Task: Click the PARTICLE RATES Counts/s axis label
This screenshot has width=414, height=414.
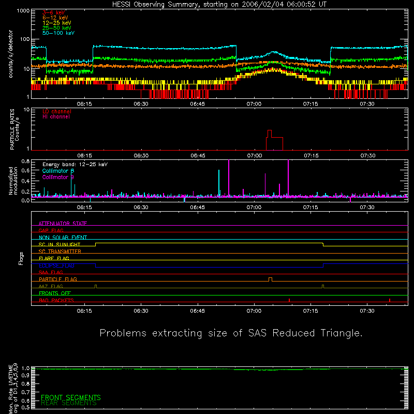Action: (14, 129)
